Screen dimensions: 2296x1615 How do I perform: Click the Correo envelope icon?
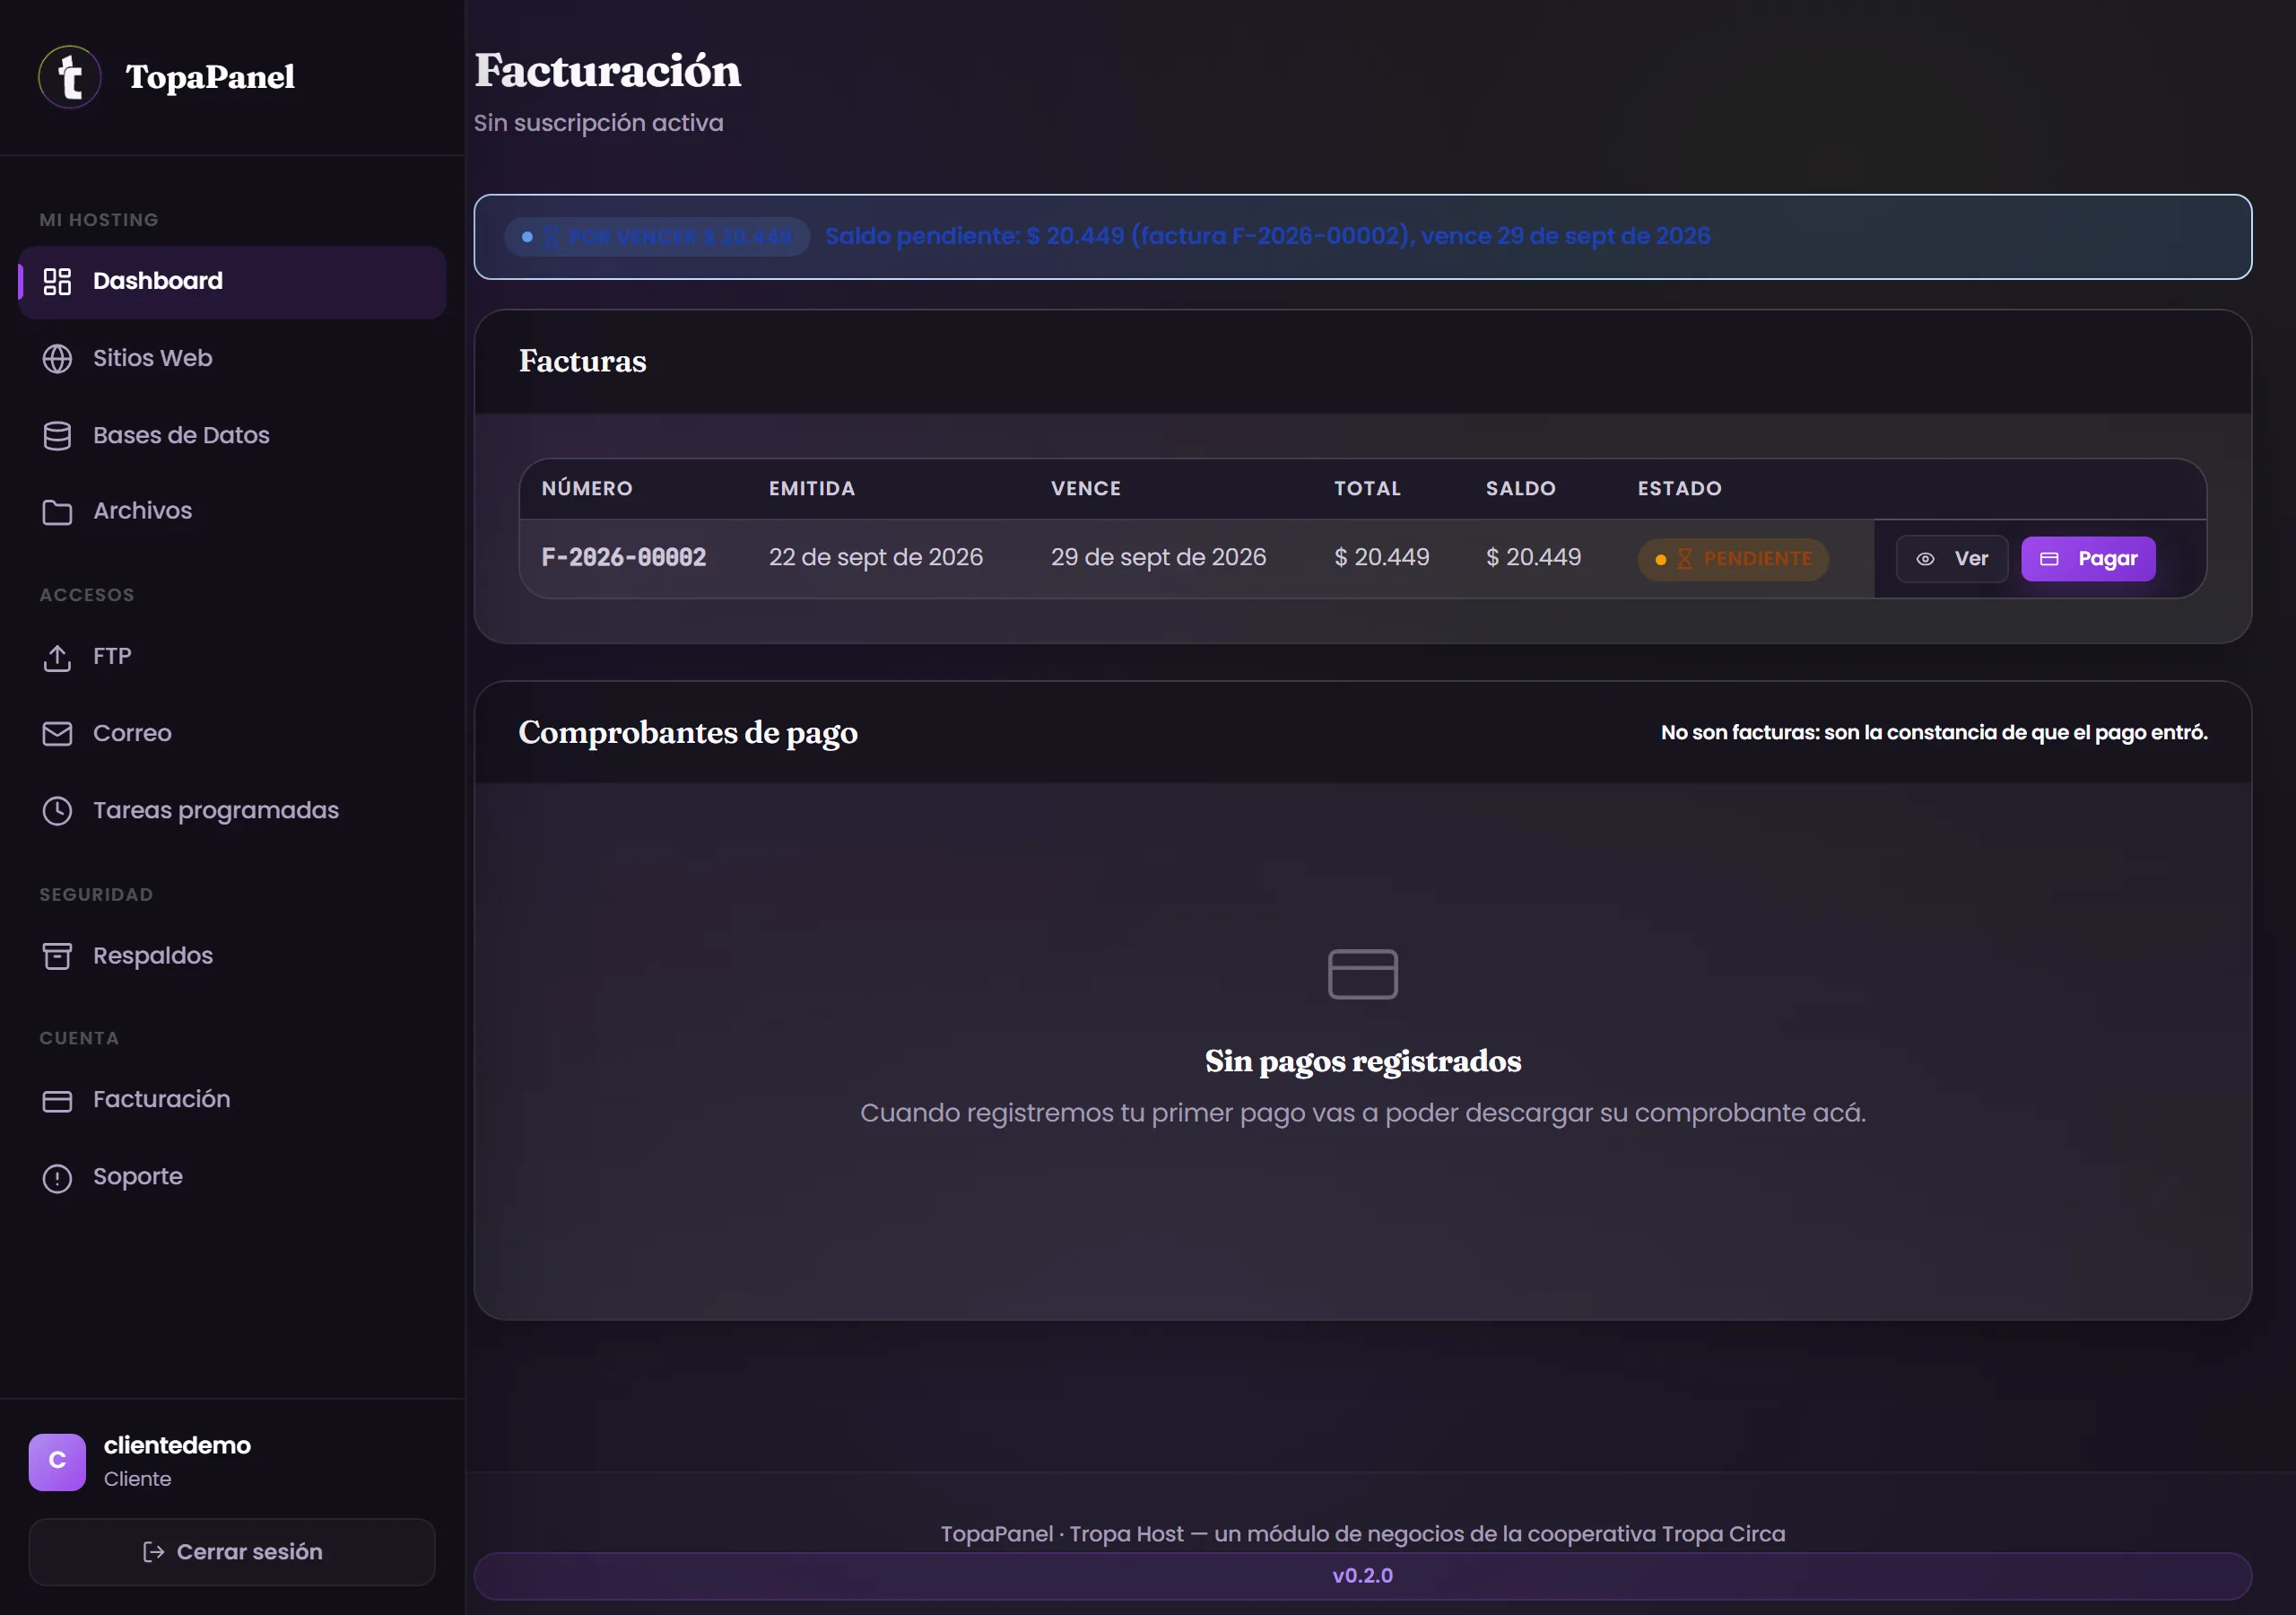[57, 733]
